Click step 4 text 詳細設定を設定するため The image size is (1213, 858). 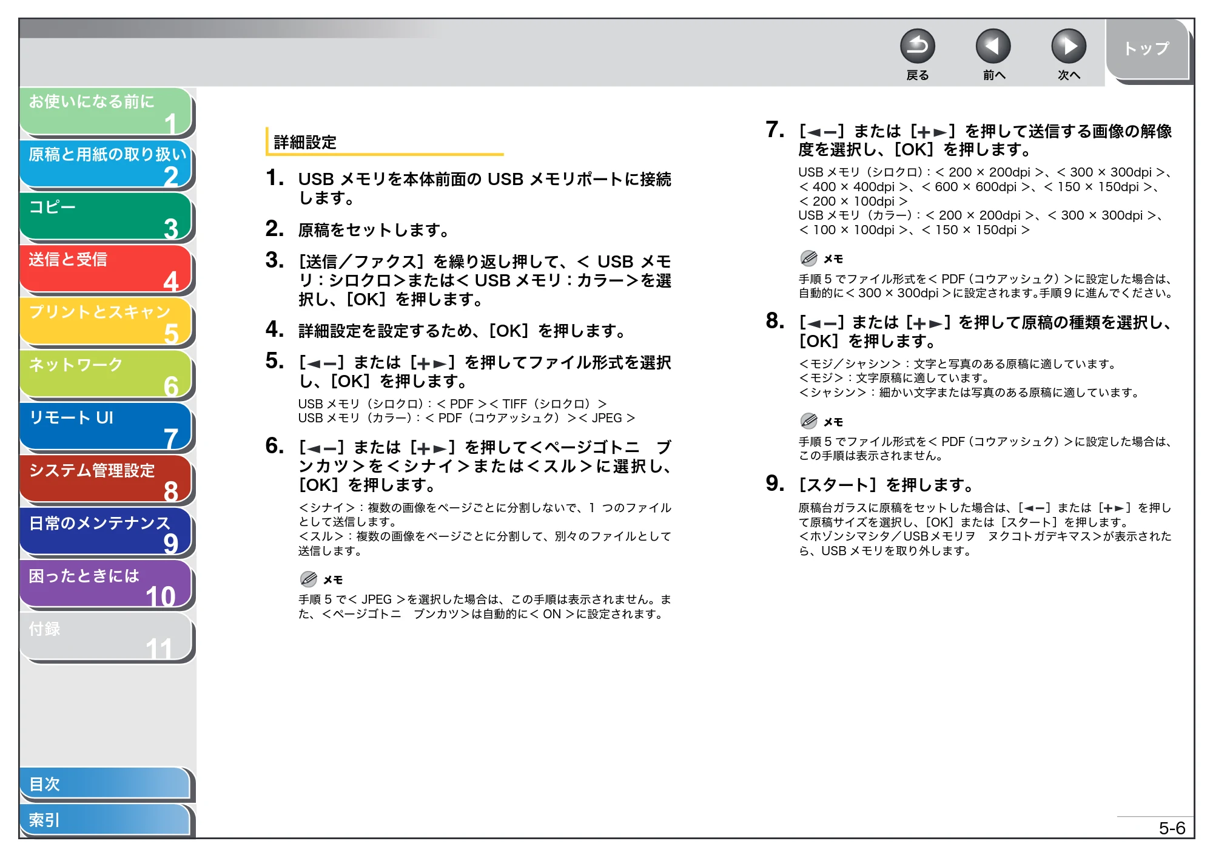point(462,331)
